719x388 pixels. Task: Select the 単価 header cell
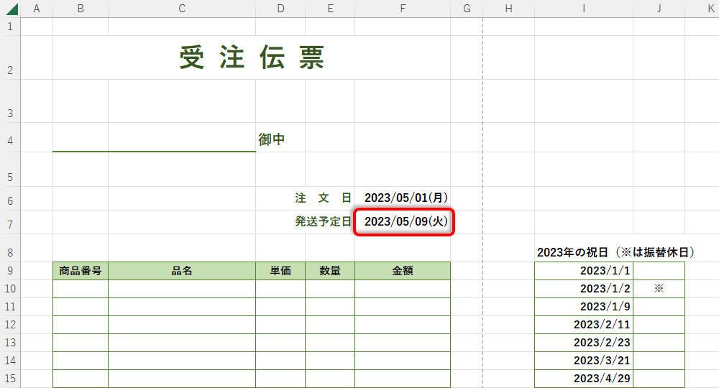click(280, 271)
